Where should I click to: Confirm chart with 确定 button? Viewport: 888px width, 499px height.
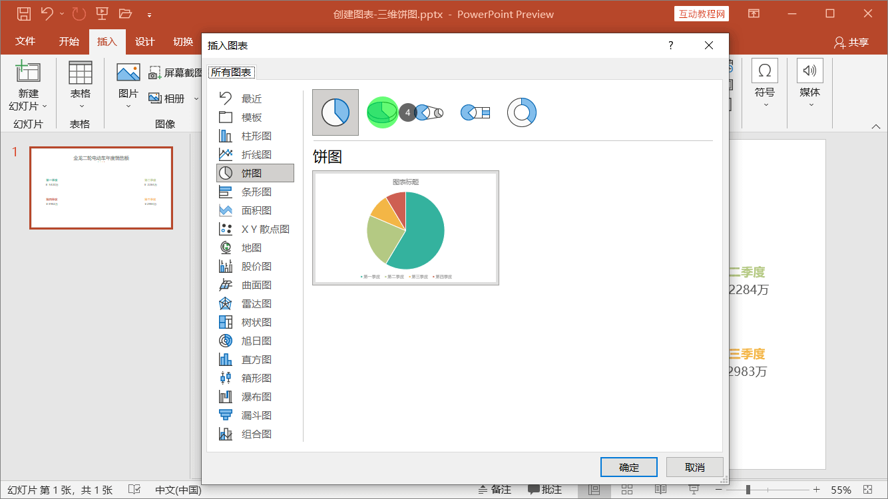(628, 467)
